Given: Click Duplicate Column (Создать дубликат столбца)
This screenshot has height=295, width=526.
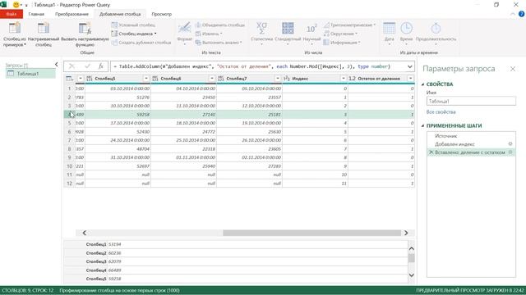Looking at the screenshot, I should pos(141,43).
